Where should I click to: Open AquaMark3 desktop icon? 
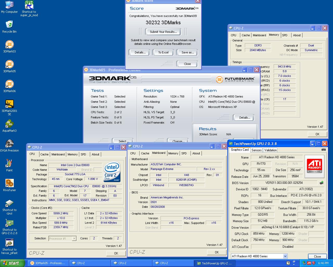9,126
